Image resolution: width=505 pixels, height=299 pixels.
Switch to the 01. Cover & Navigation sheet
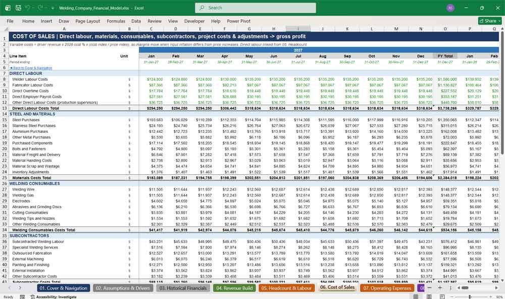pyautogui.click(x=64, y=288)
